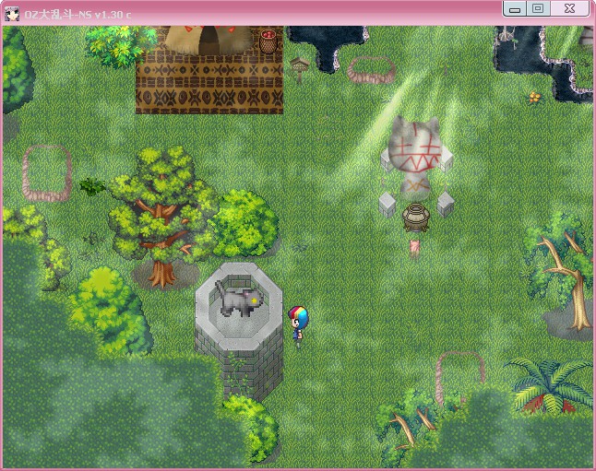Click the window title text OZ大乱斗-NS v1.30 c
This screenshot has width=596, height=471.
(x=77, y=15)
